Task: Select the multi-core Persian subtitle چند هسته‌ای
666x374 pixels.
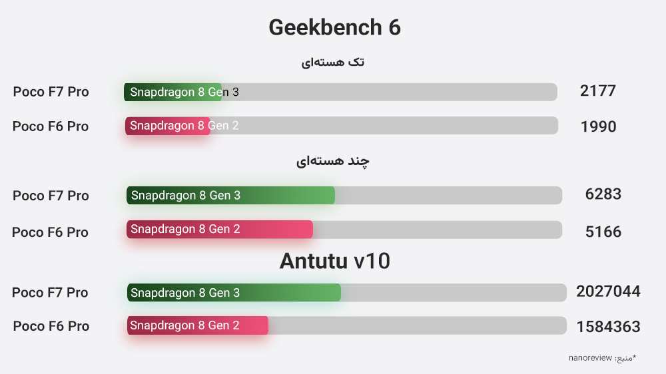Action: pyautogui.click(x=332, y=161)
